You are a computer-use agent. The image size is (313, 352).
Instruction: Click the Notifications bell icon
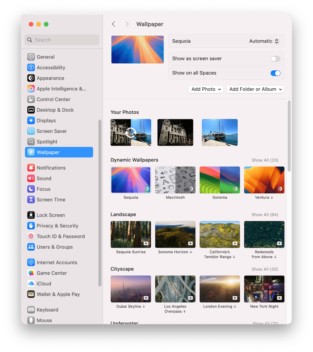pyautogui.click(x=31, y=168)
